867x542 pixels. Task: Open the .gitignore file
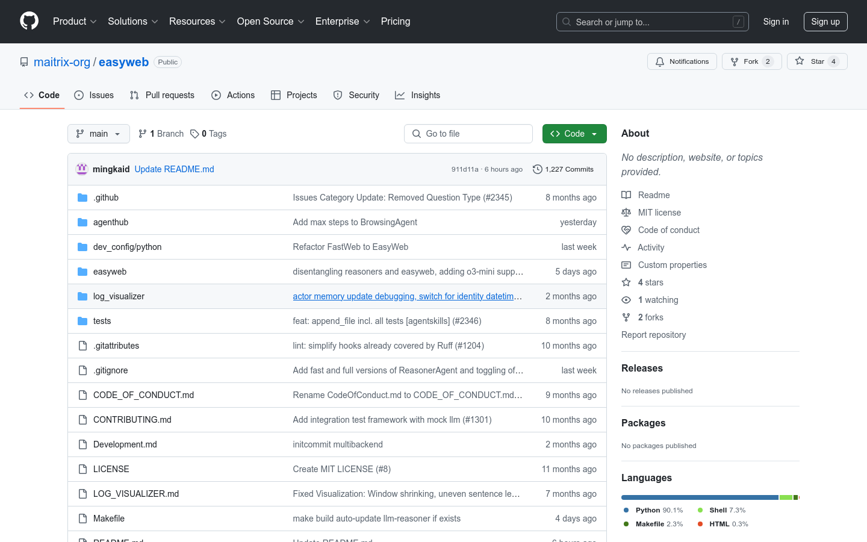pyautogui.click(x=111, y=370)
